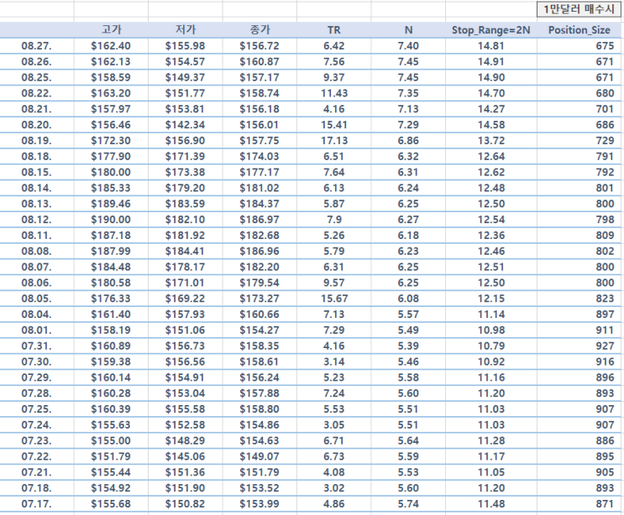
Task: Click the high price $185.33
Action: (111, 188)
